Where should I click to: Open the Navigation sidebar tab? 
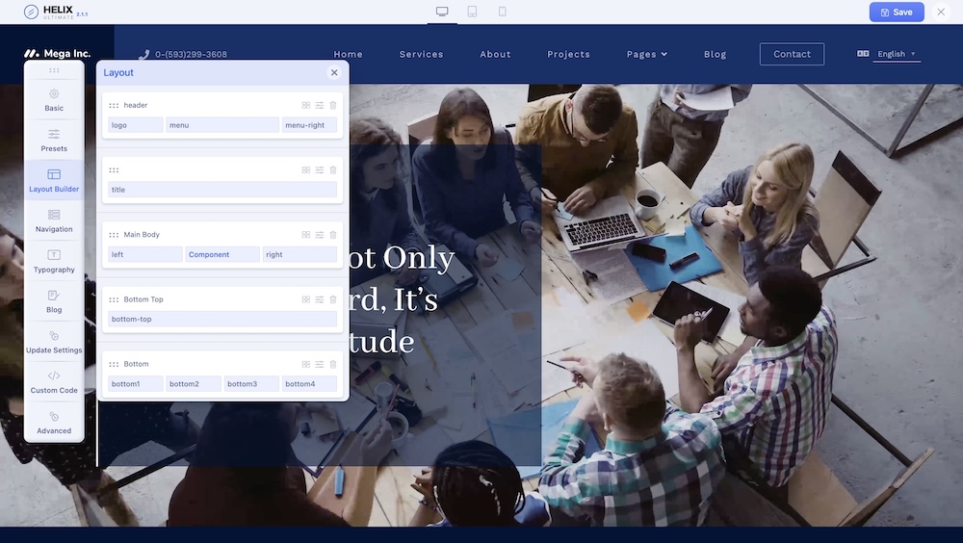pyautogui.click(x=54, y=220)
